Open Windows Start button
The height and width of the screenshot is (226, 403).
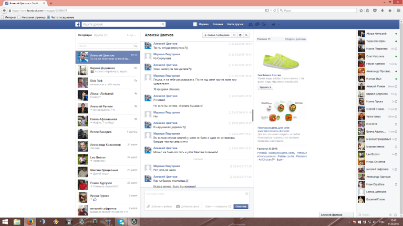pyautogui.click(x=5, y=222)
